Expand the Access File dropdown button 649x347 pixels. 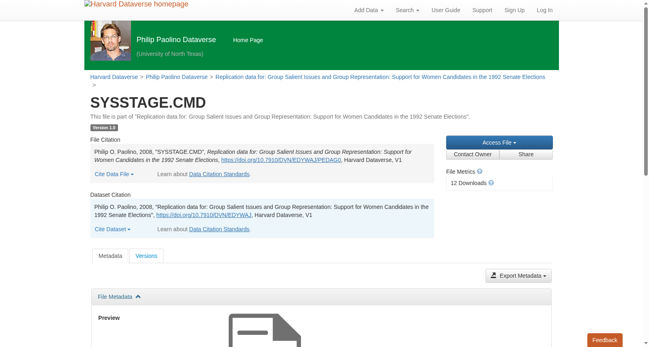(499, 143)
